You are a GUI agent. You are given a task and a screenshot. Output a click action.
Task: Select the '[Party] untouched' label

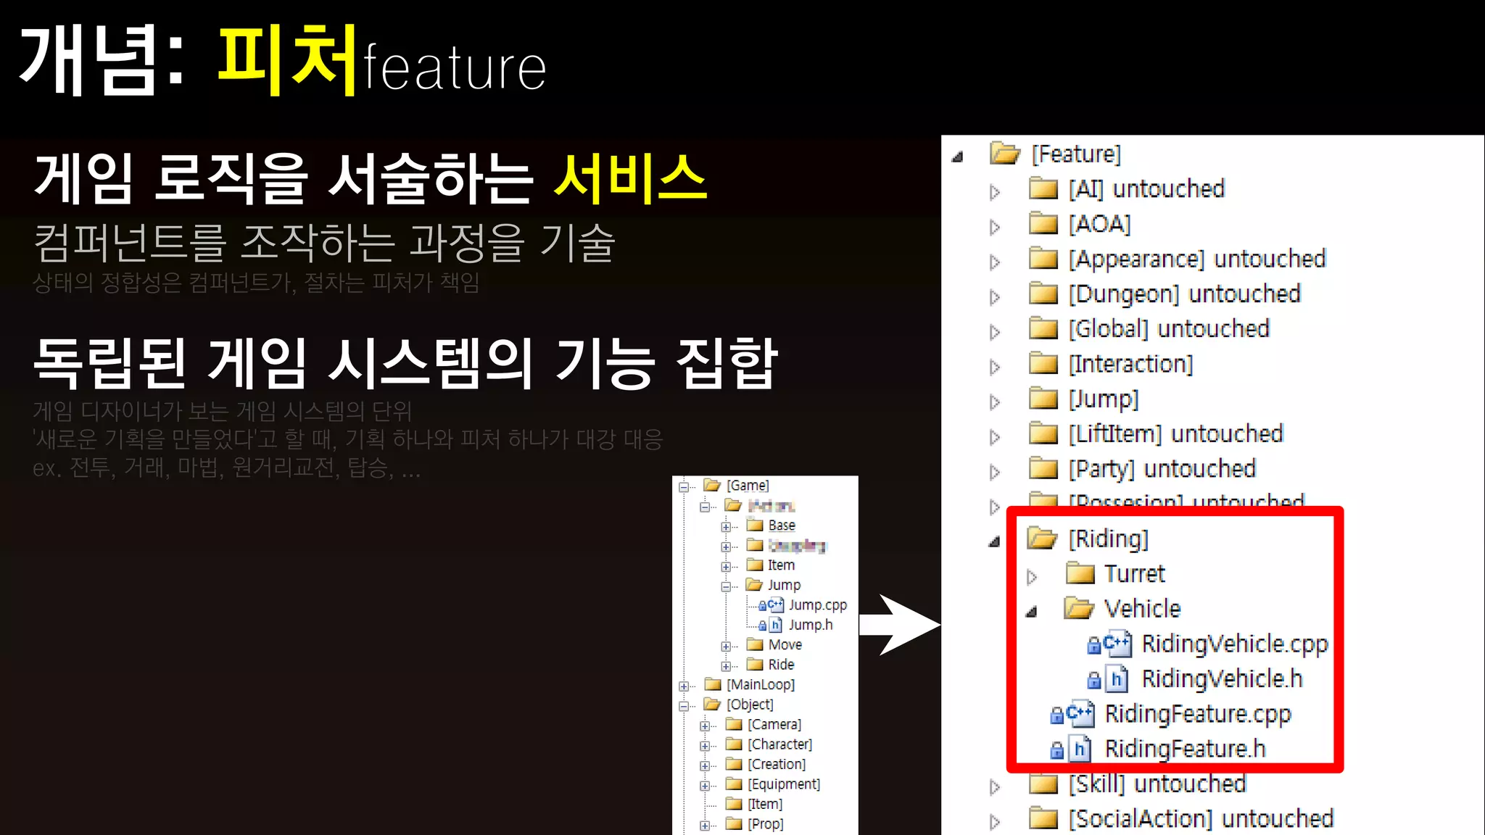1162,469
